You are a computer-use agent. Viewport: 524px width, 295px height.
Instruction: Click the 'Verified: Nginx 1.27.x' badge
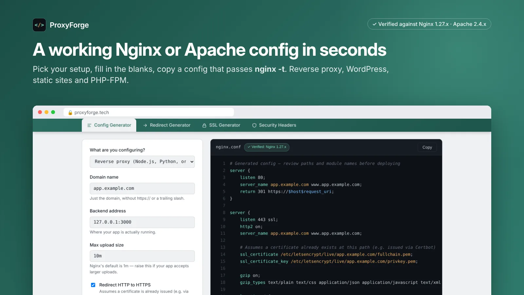click(267, 147)
